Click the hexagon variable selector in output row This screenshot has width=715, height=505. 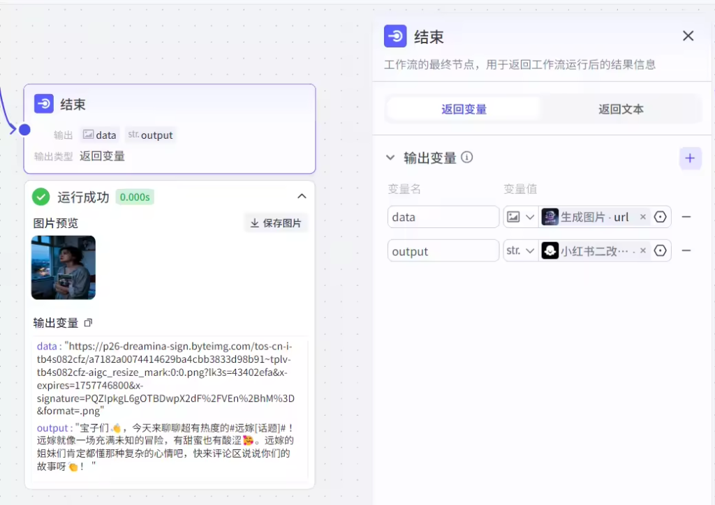[x=661, y=250]
